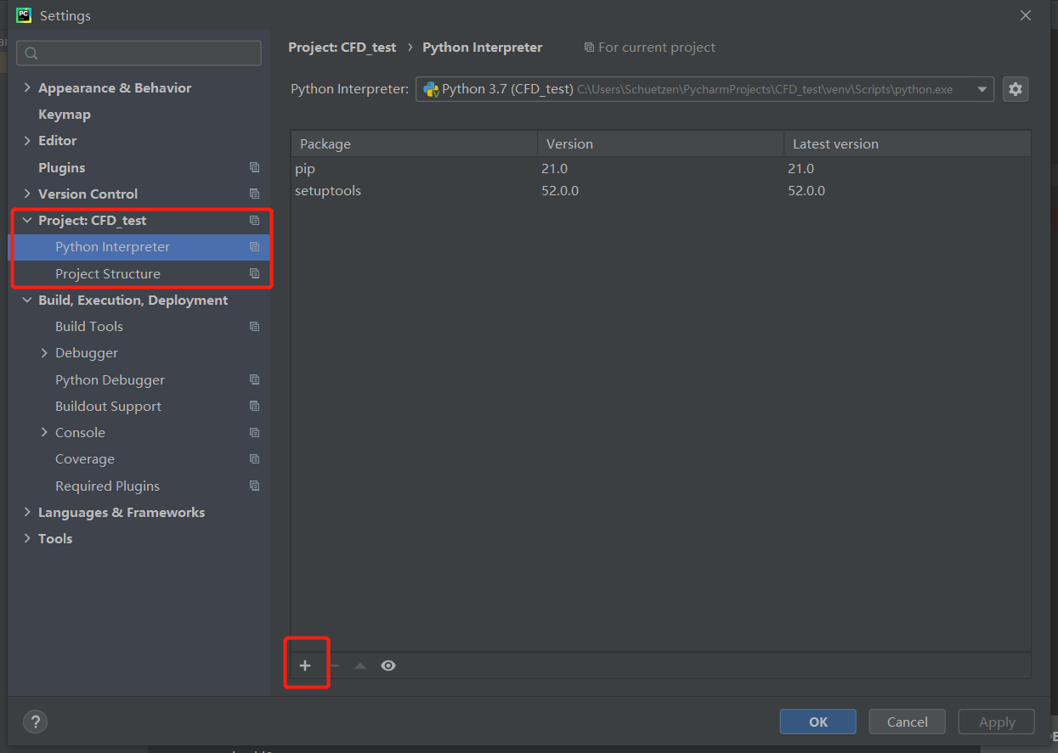The height and width of the screenshot is (753, 1058).
Task: Click the upgrade package arrow icon
Action: pos(360,666)
